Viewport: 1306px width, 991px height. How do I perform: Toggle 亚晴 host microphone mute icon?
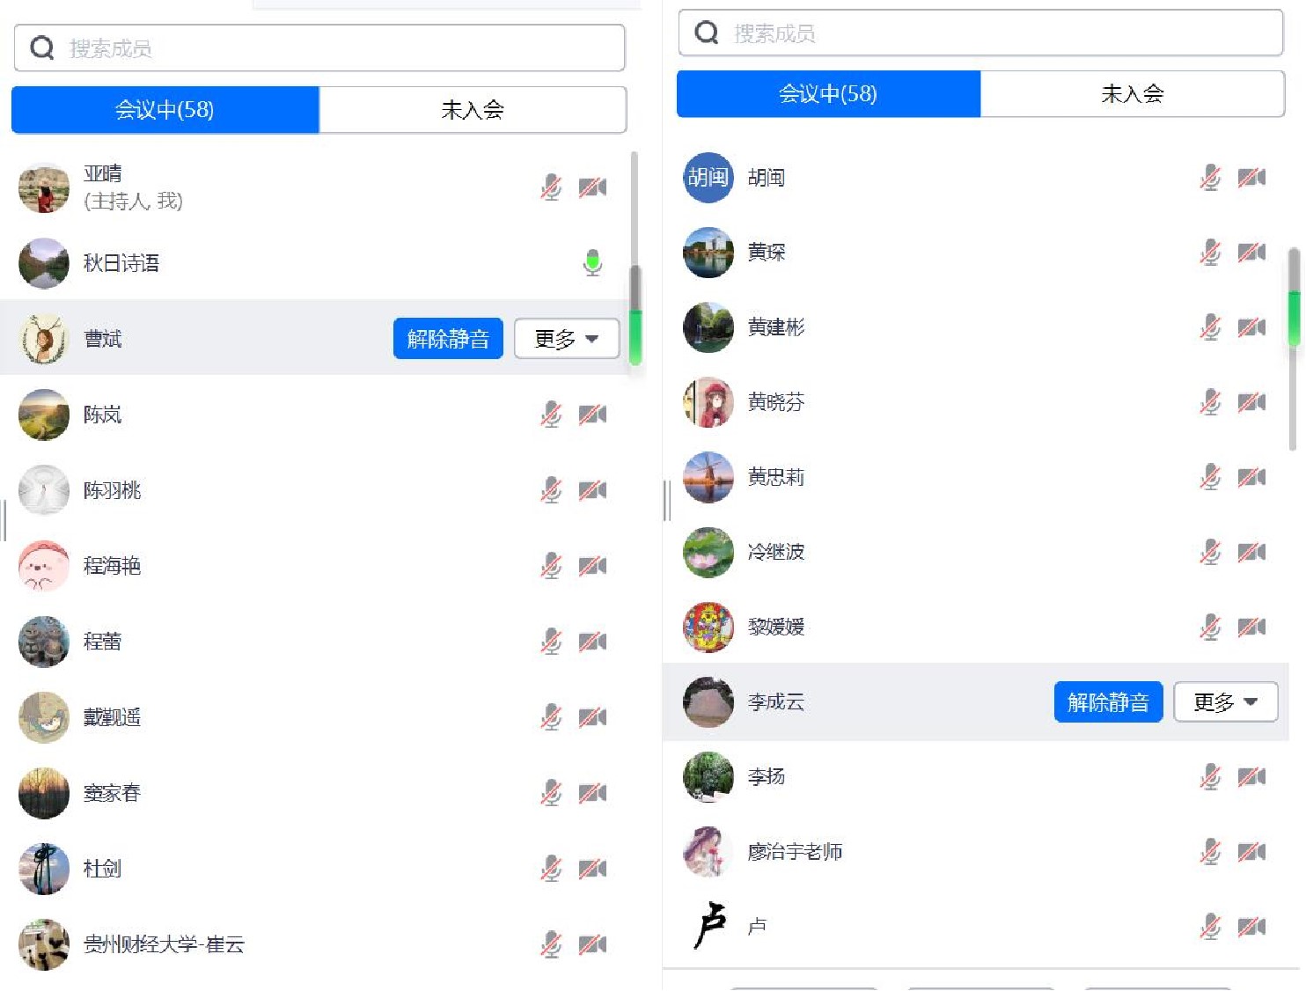551,187
